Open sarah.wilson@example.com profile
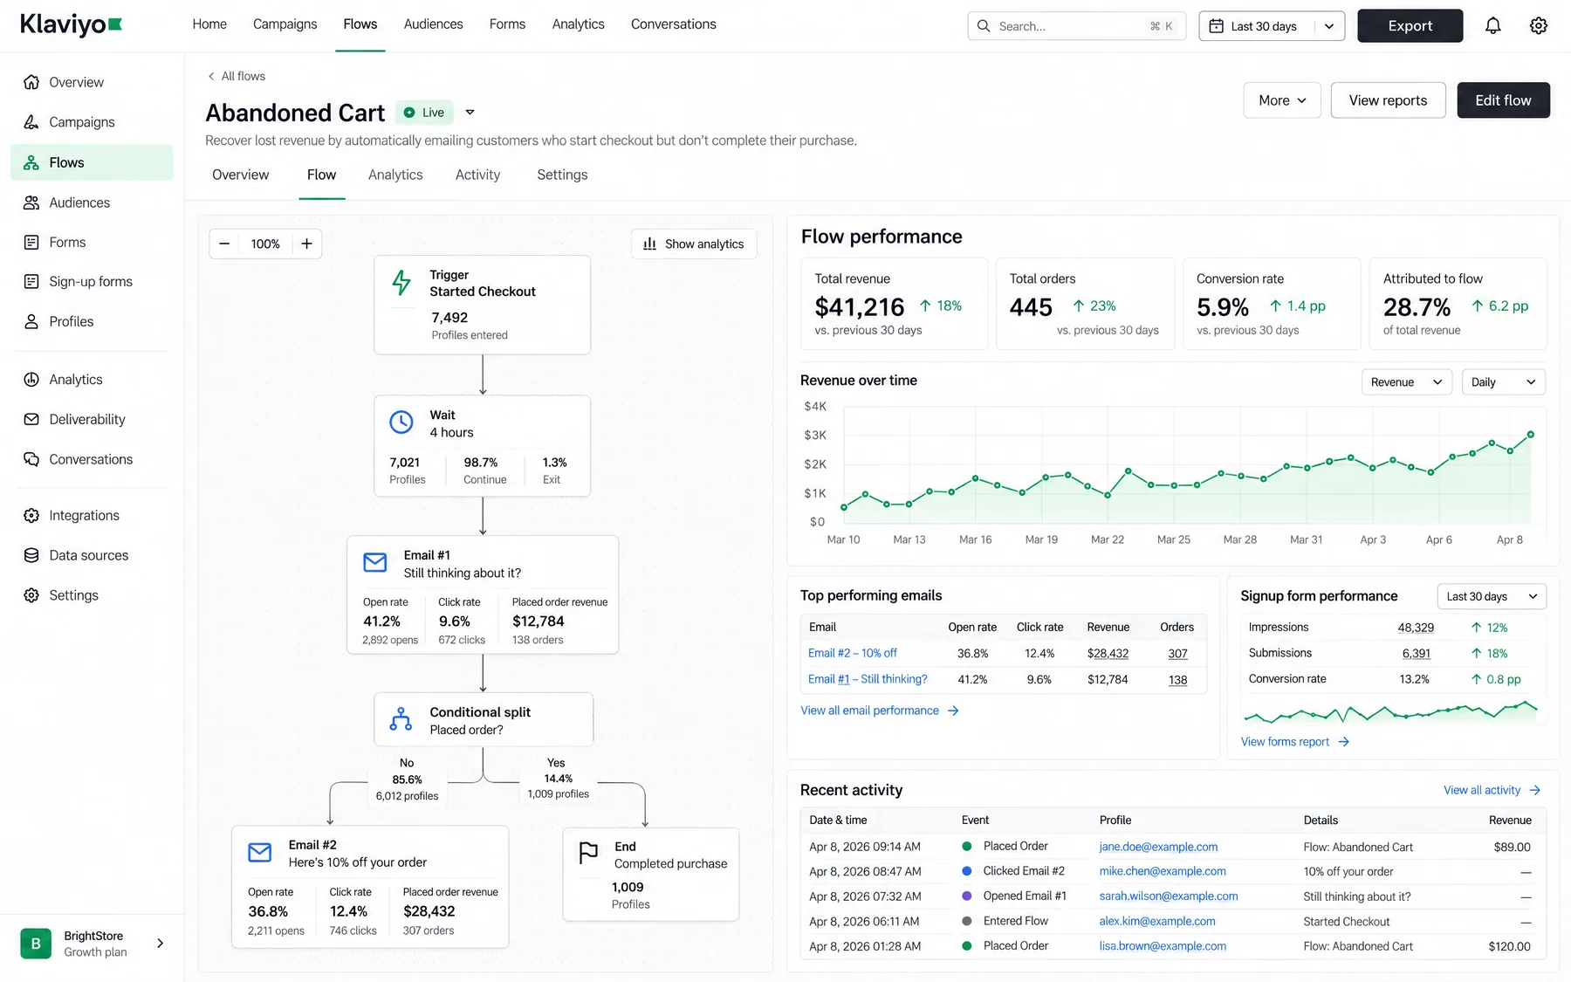1571x982 pixels. tap(1169, 896)
